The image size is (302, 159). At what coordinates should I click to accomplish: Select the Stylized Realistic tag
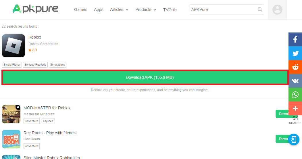35,65
